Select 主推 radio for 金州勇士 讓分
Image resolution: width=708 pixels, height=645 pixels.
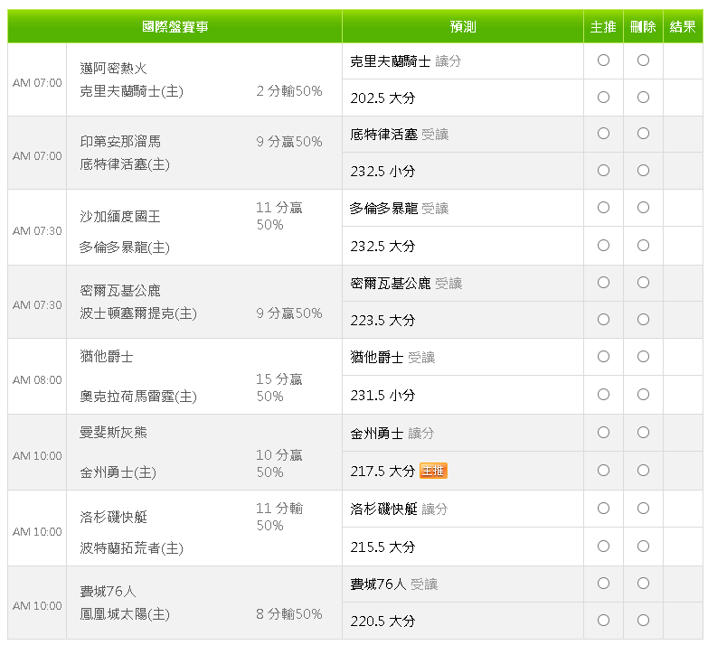click(x=603, y=432)
